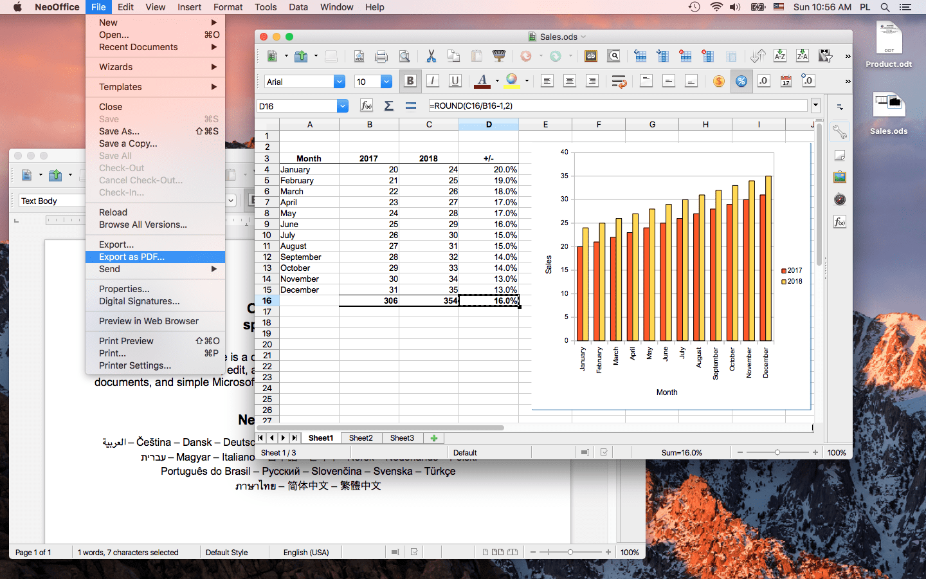Expand the Name Box cell reference dropdown
The image size is (926, 579).
point(343,106)
